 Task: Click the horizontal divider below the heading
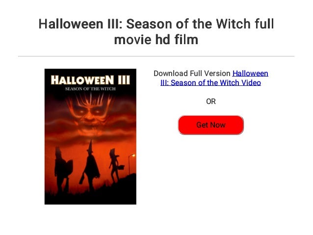tap(156, 56)
